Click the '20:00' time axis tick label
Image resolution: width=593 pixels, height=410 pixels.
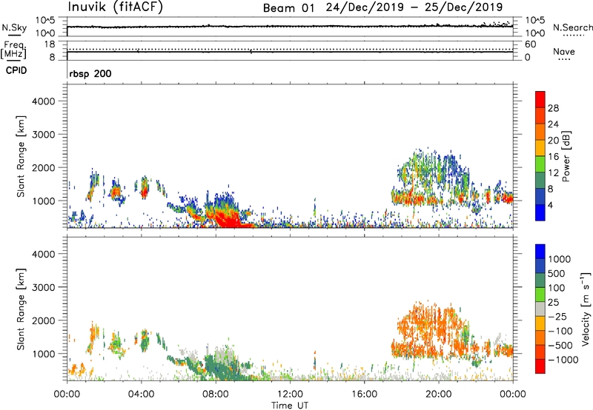tap(438, 394)
